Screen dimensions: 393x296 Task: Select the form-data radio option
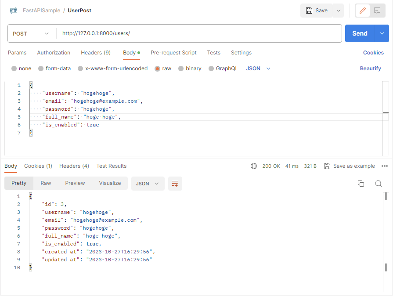41,69
